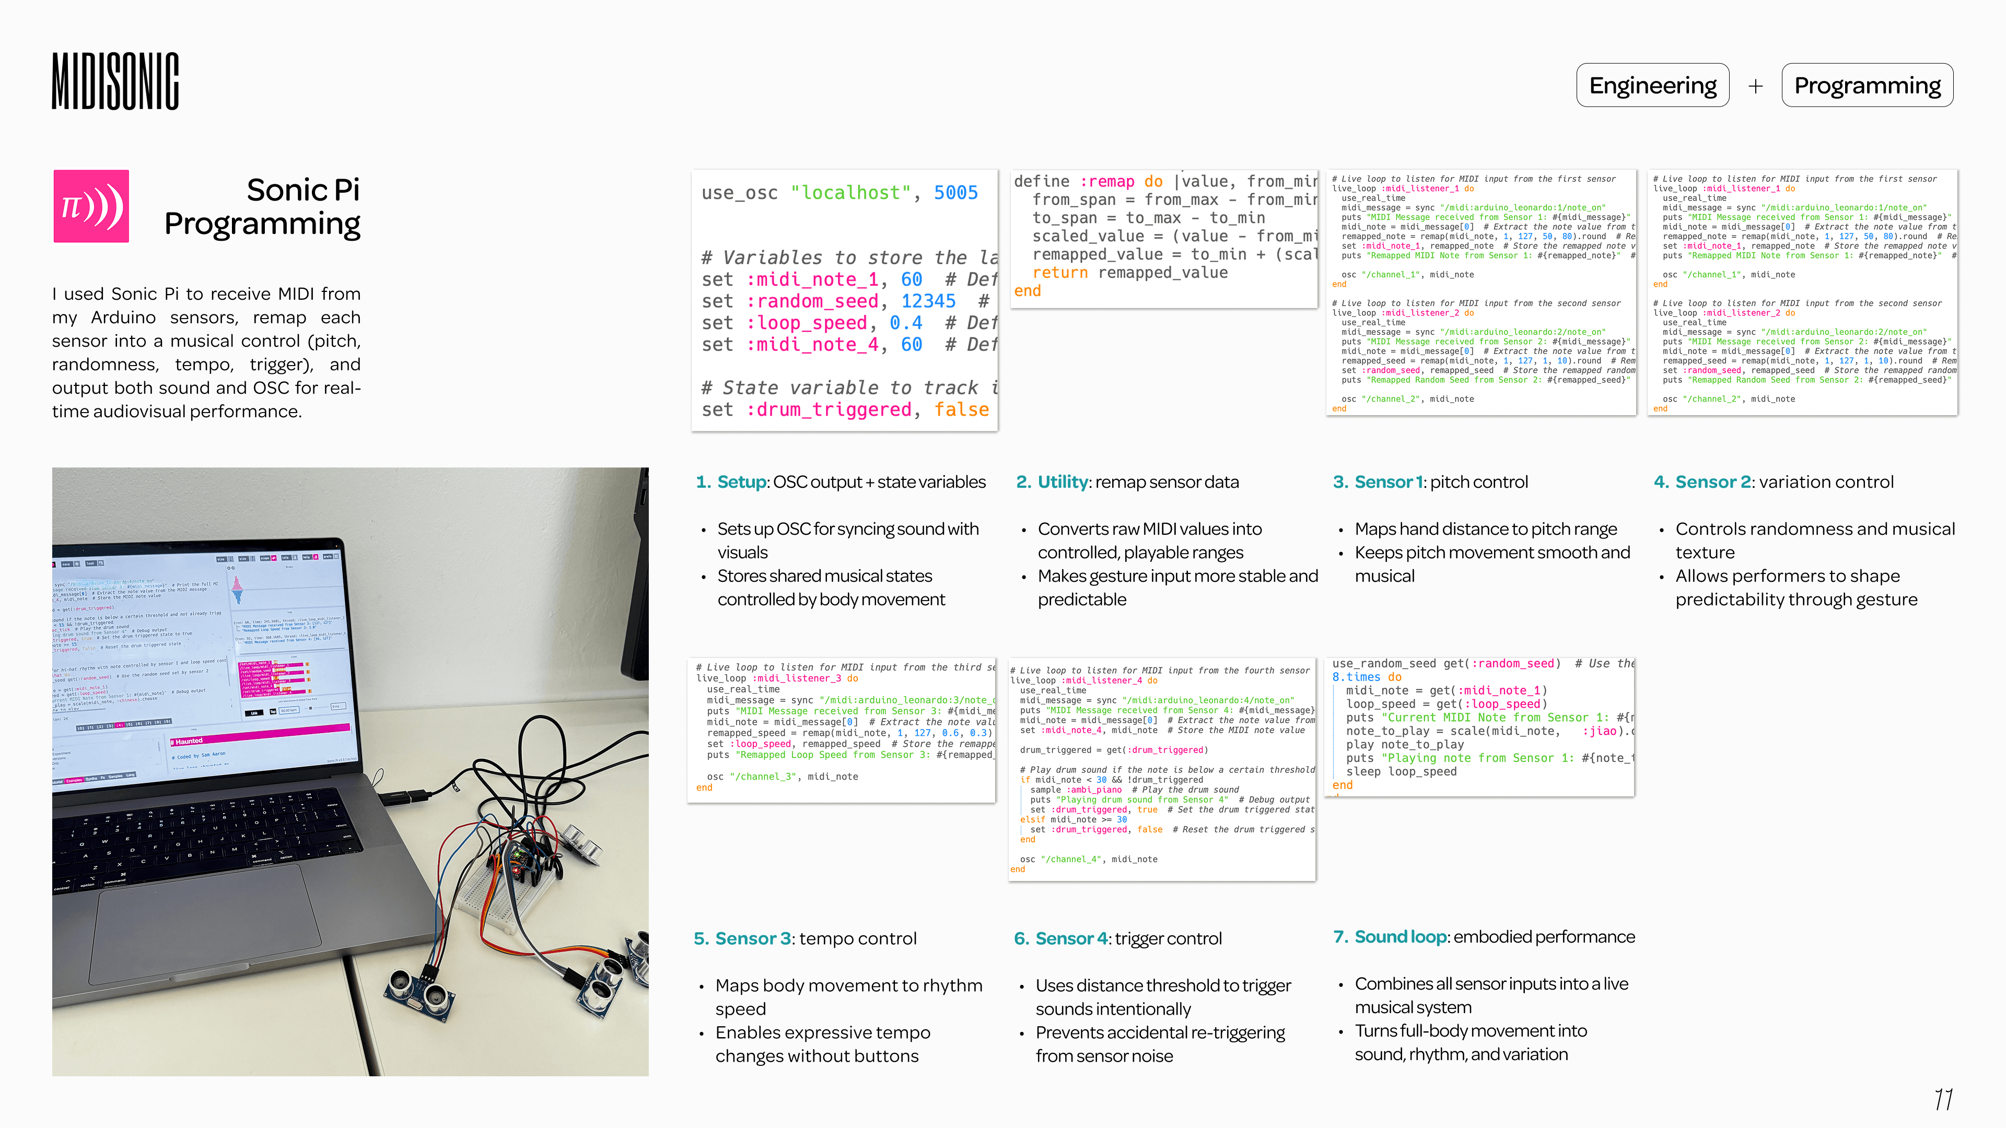The height and width of the screenshot is (1128, 2006).
Task: Open the define :remap code snippet
Action: [x=1163, y=238]
